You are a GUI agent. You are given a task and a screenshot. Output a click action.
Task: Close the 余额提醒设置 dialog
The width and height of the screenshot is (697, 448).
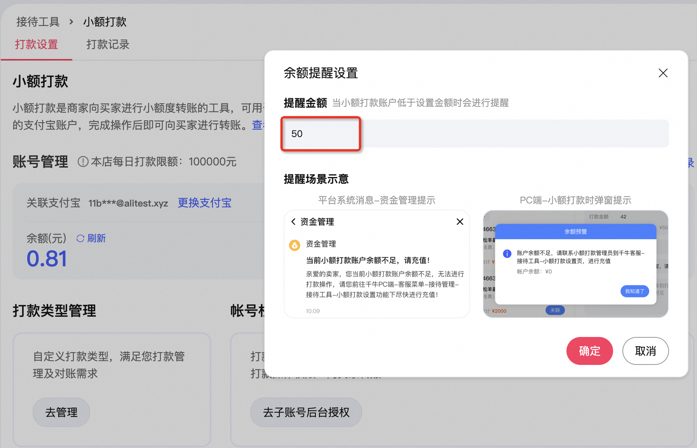click(663, 73)
